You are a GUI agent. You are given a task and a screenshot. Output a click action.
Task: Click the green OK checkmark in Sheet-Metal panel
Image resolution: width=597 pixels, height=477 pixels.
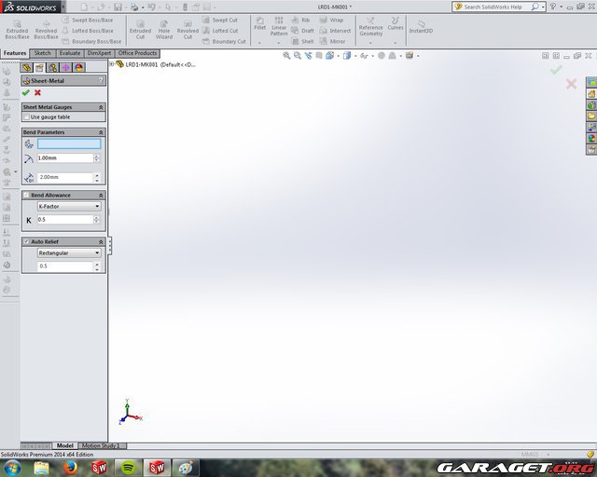[x=26, y=92]
